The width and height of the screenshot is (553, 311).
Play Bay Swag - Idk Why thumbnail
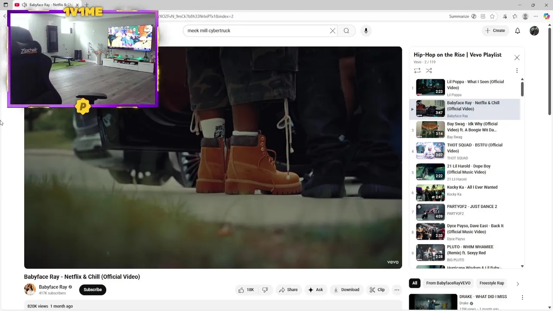pos(430,130)
